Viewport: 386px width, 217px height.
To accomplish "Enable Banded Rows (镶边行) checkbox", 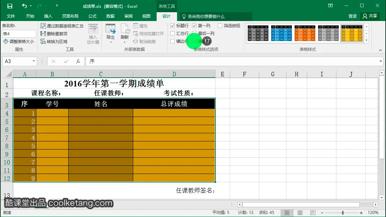I will pyautogui.click(x=173, y=41).
